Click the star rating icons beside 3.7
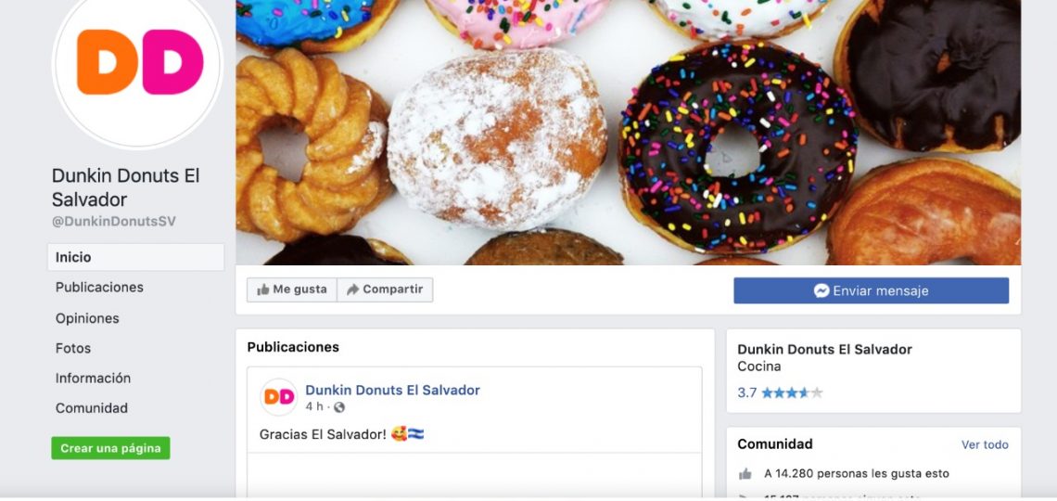Viewport: 1057px width, 501px height. coord(792,393)
